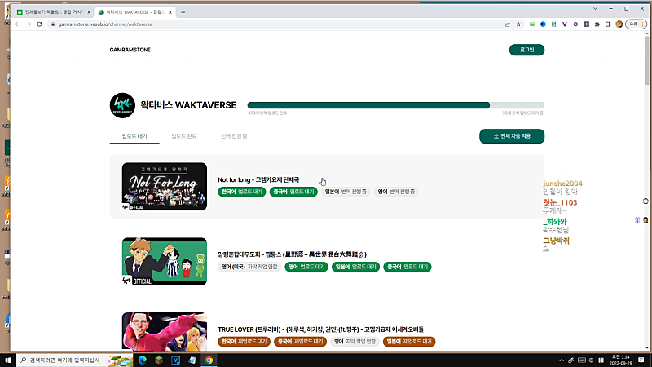Screen dimensions: 652x367
Task: Click 영어 자막 작업 안함 badge for TRUE LOVER
Action: point(355,341)
